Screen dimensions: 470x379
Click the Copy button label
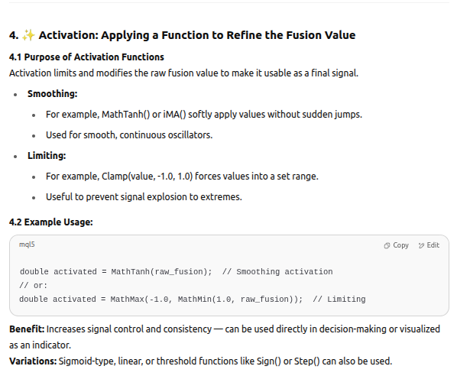400,245
